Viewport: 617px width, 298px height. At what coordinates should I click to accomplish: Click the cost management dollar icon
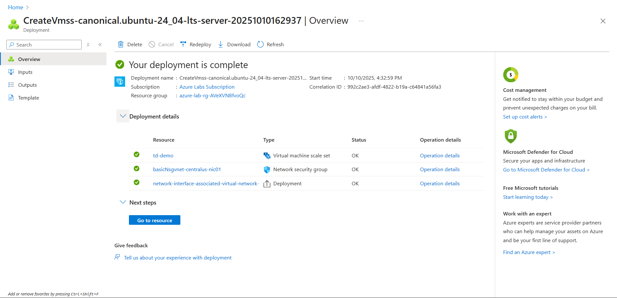[x=511, y=75]
